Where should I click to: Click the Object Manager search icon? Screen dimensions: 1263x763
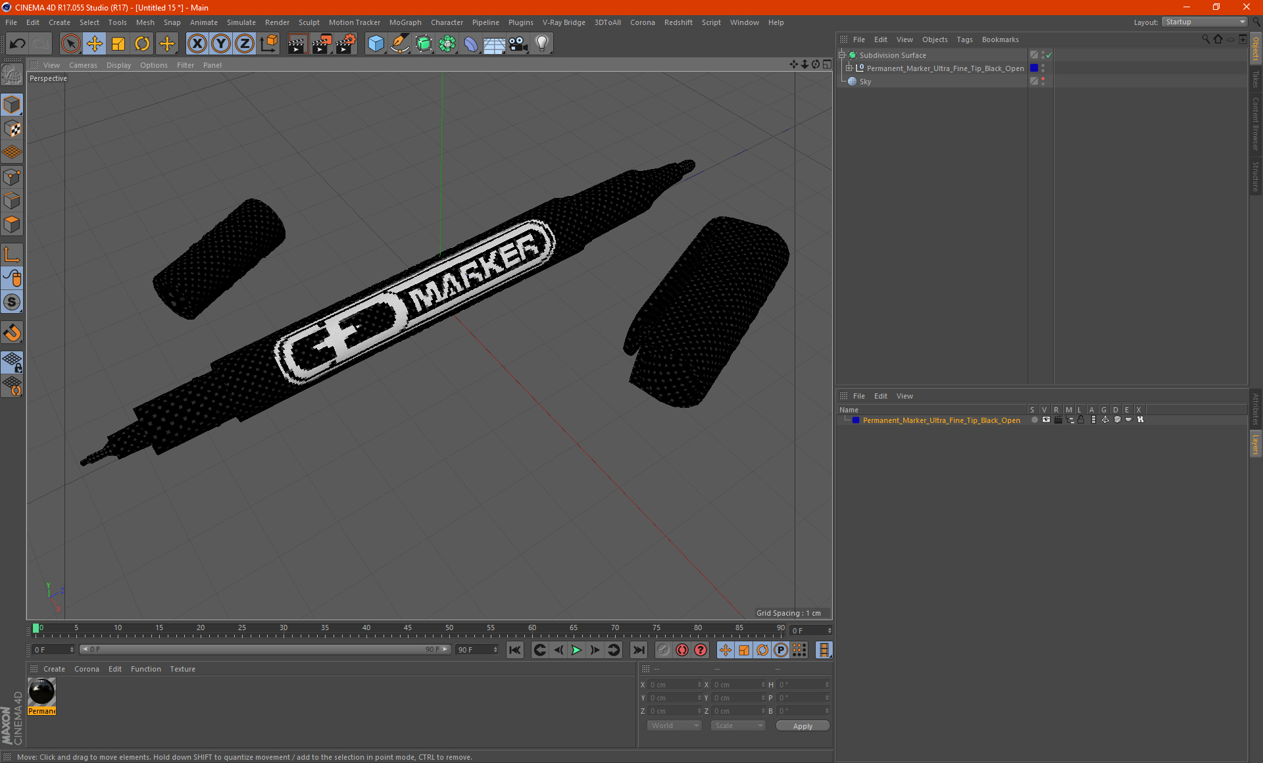click(x=1205, y=39)
